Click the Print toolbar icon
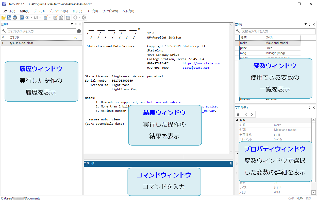The height and width of the screenshot is (201, 317). click(15, 17)
